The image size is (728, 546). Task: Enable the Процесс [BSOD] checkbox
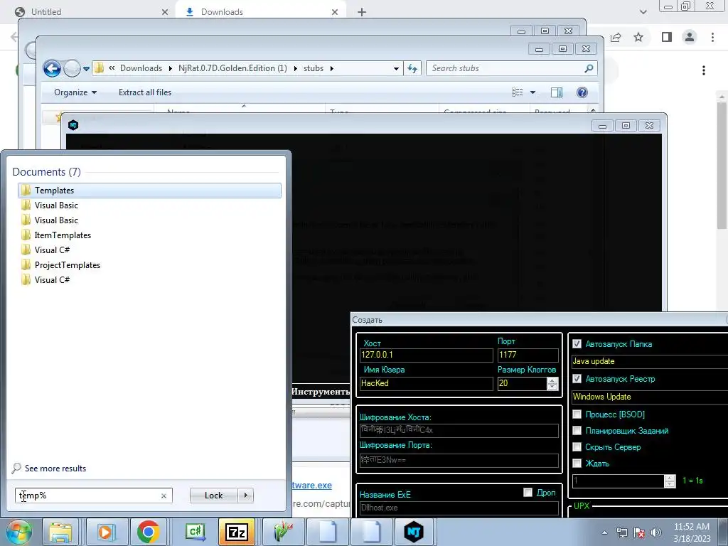[577, 414]
